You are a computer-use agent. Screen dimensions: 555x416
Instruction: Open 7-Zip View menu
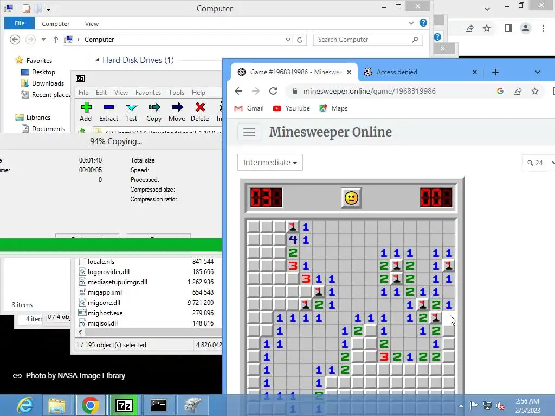tap(121, 92)
